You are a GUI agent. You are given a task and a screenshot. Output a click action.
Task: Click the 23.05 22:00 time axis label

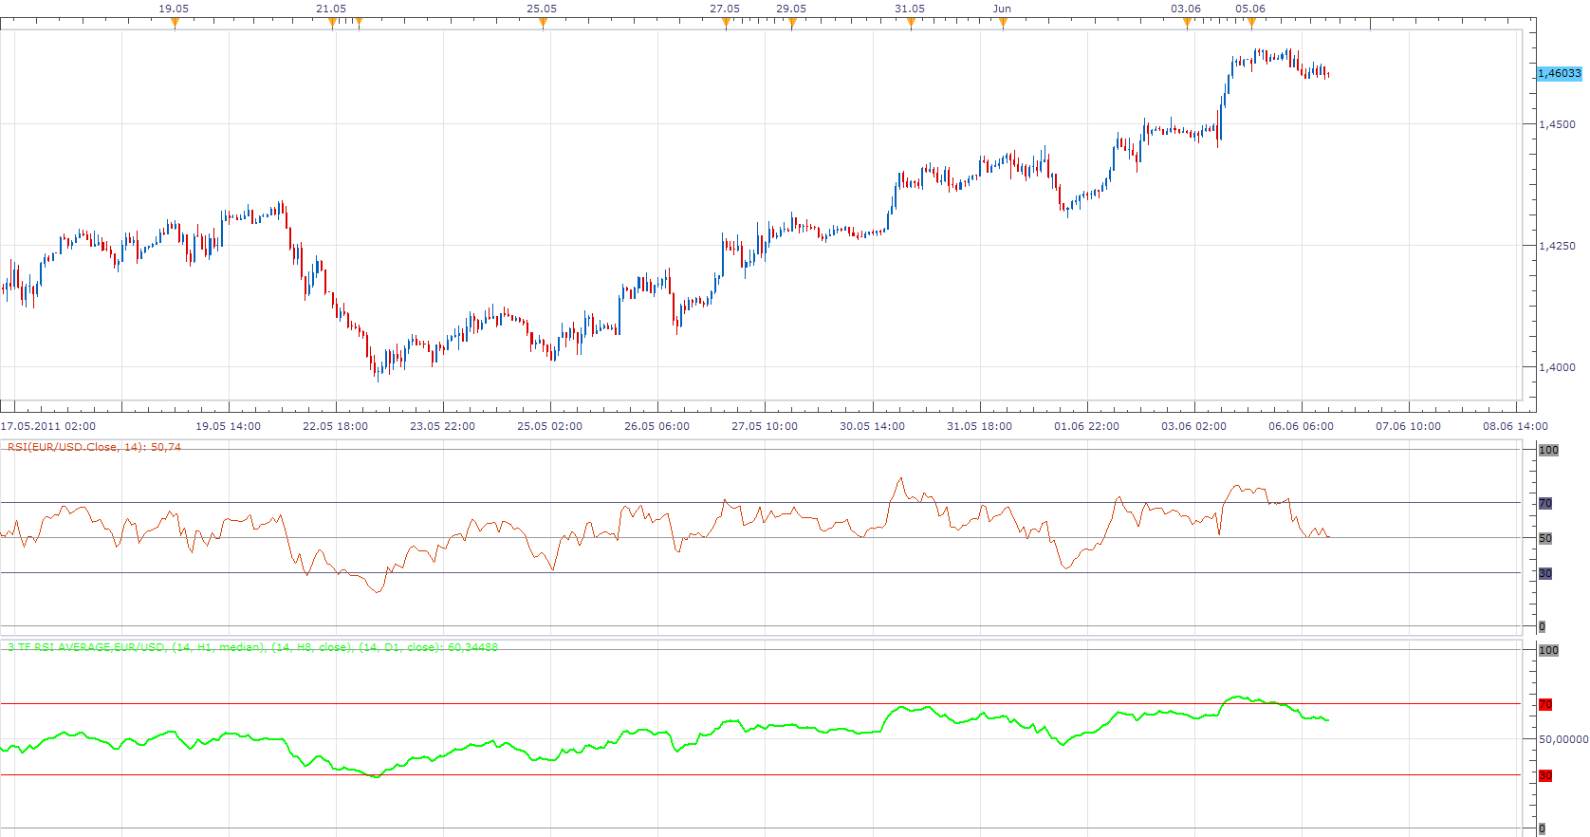[442, 426]
